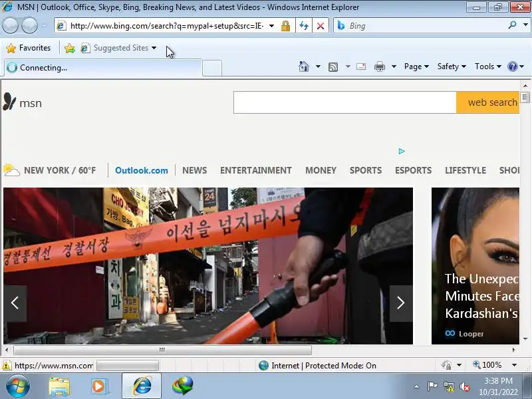This screenshot has width=532, height=399.
Task: Click the status bar privacy report icon
Action: [446, 365]
